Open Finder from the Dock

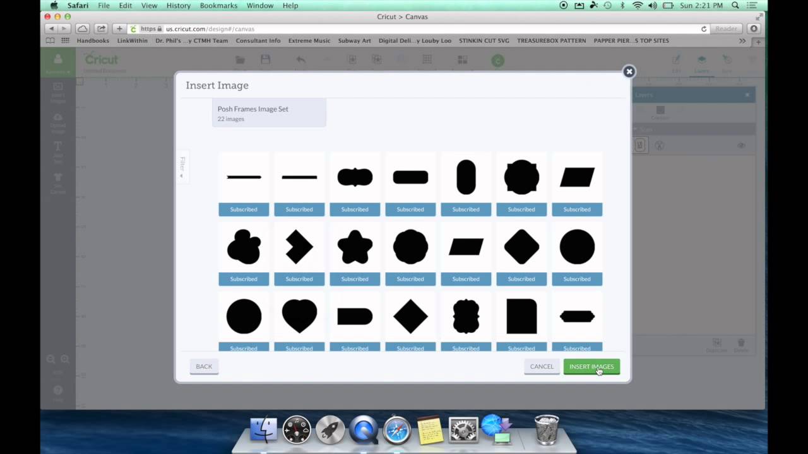coord(264,430)
